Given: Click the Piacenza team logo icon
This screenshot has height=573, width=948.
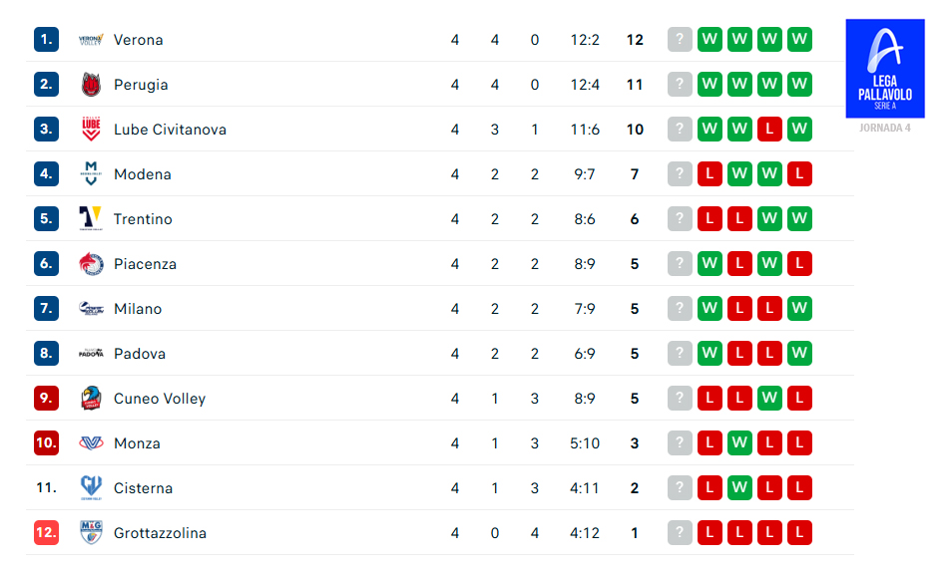Looking at the screenshot, I should 91,264.
